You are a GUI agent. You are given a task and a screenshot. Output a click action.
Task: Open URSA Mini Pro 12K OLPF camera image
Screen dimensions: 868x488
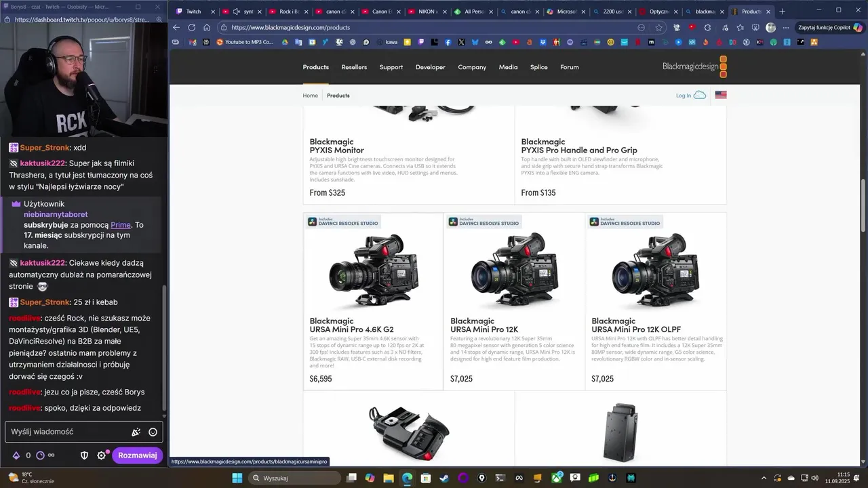(656, 271)
